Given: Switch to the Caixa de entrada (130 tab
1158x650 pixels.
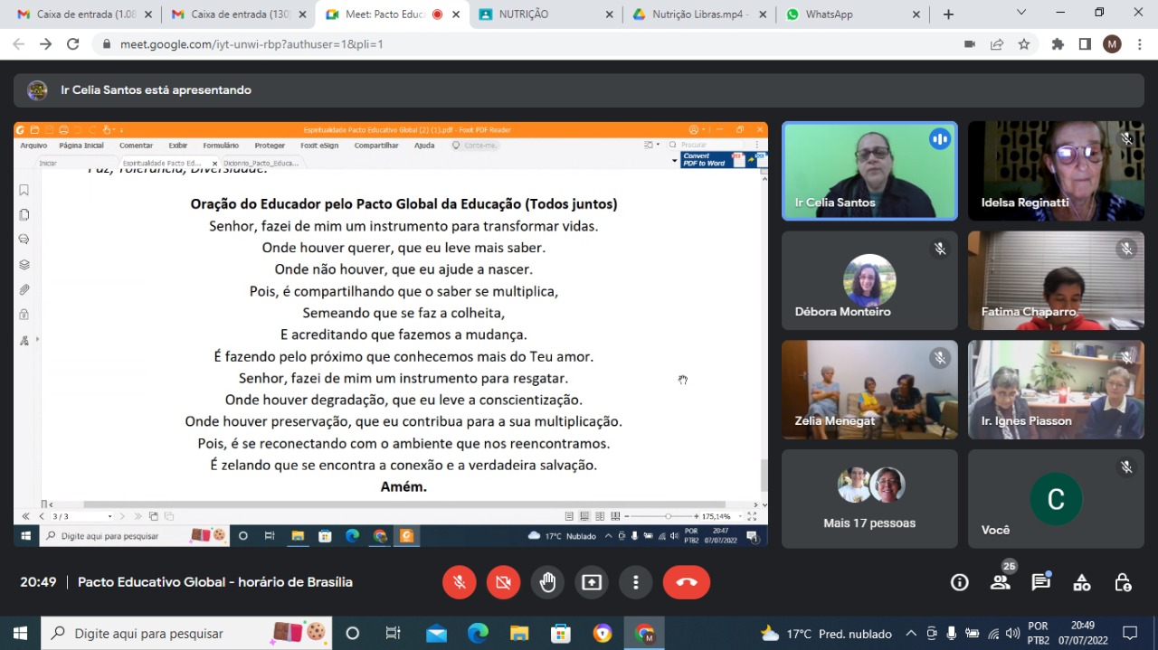Looking at the screenshot, I should (237, 14).
